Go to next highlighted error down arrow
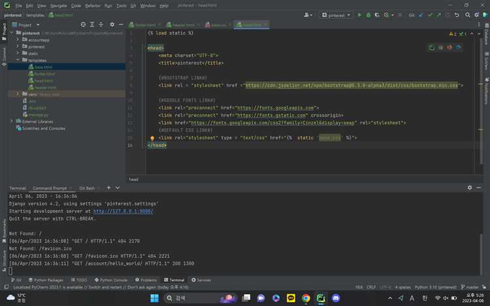The width and height of the screenshot is (490, 306). coord(479,33)
